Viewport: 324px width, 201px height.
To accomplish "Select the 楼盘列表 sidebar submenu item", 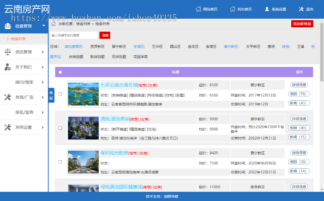I will click(16, 39).
